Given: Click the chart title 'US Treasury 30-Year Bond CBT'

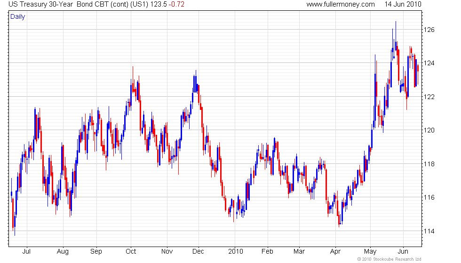Looking at the screenshot, I should tap(59, 4).
